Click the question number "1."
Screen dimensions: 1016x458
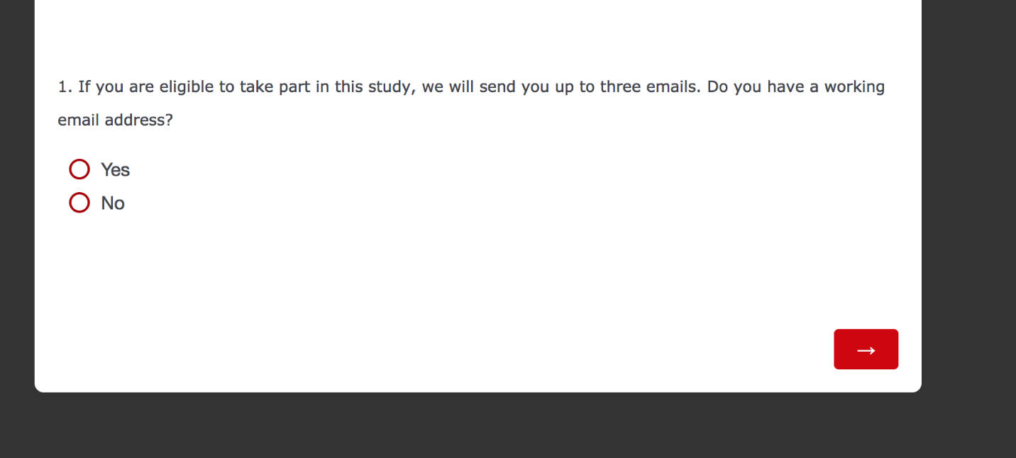click(65, 87)
